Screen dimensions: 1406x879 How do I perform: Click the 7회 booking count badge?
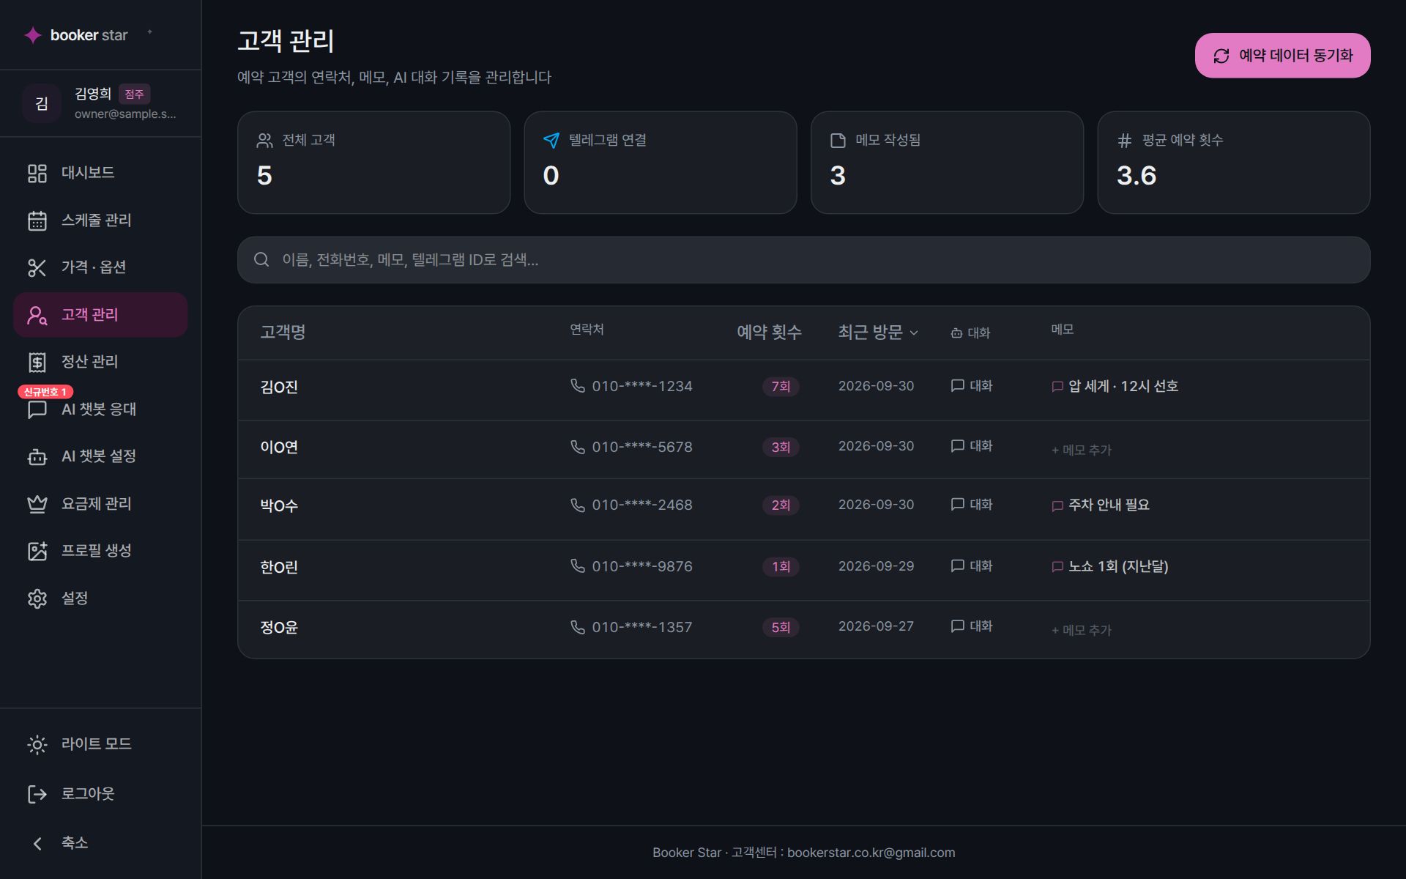pyautogui.click(x=781, y=387)
